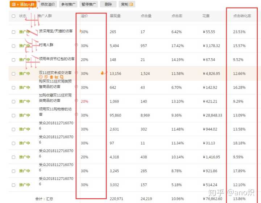
Task: Click the copy icon under 双11狂欢未成交访客
Action: click(x=62, y=77)
